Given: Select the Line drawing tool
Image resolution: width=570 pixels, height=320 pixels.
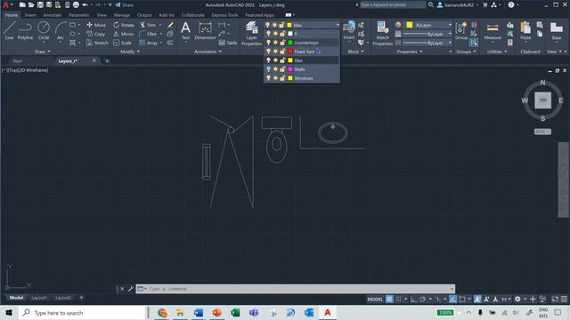Looking at the screenshot, I should click(9, 30).
